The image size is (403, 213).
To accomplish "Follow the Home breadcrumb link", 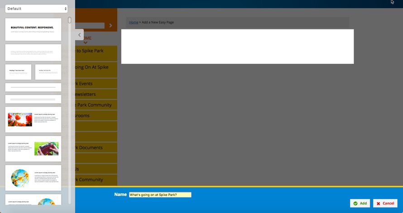I will (x=134, y=22).
